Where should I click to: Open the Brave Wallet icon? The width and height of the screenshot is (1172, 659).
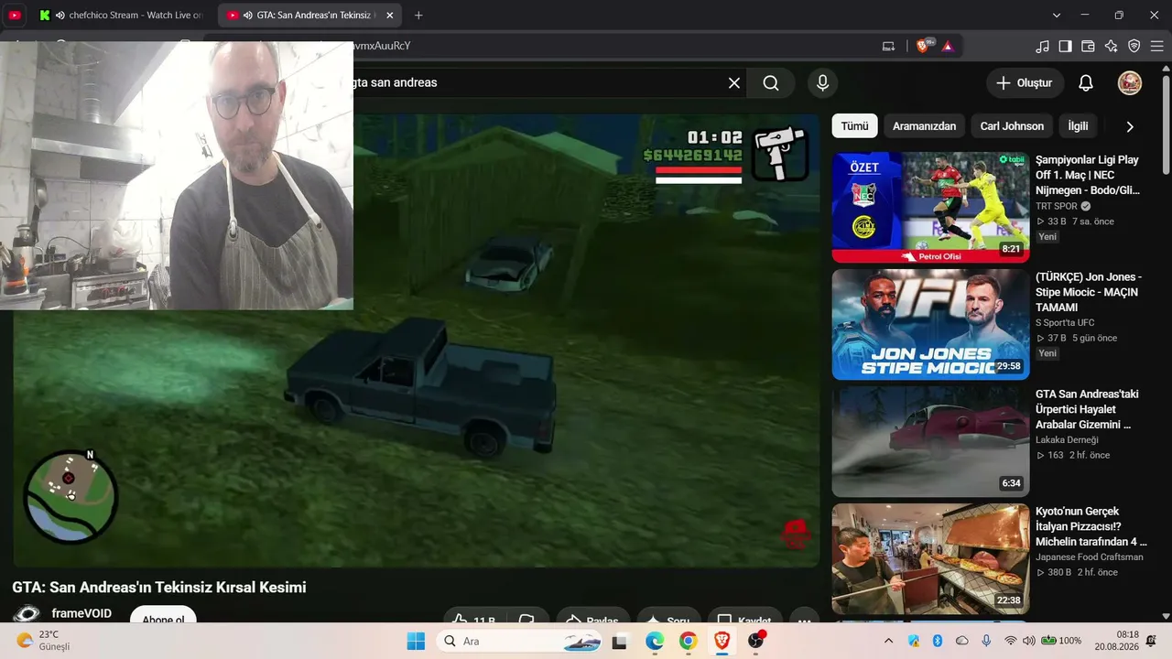1089,46
